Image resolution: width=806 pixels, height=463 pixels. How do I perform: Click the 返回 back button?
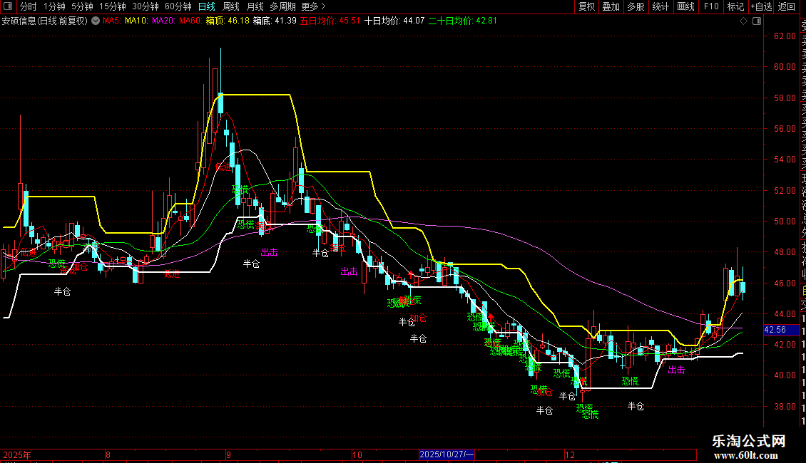click(787, 6)
